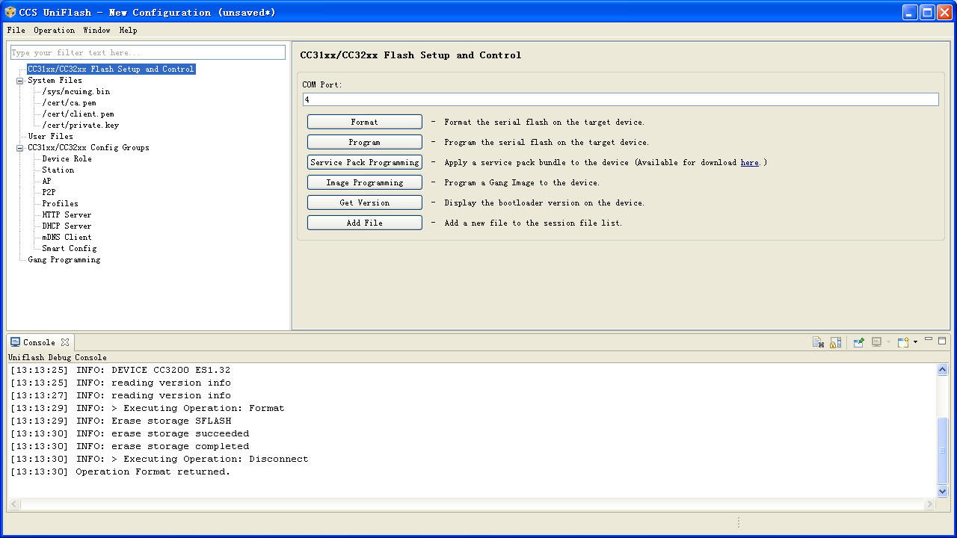
Task: Open the File menu
Action: click(16, 31)
